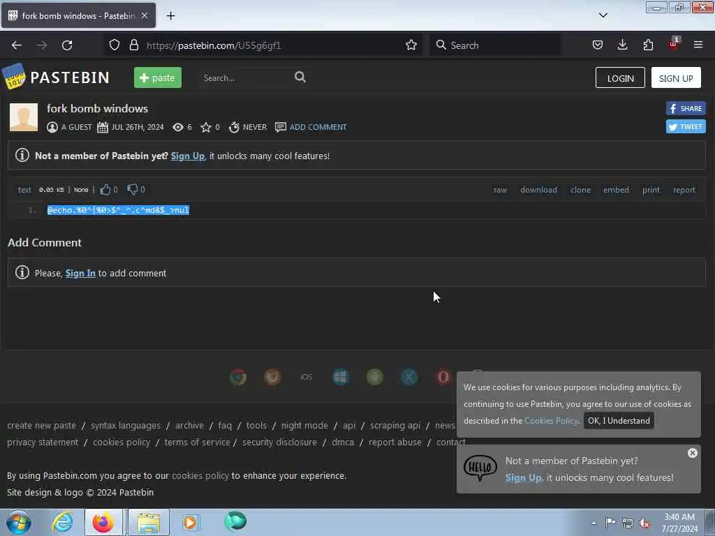Click the SIGN UP button
The image size is (715, 536).
[676, 78]
